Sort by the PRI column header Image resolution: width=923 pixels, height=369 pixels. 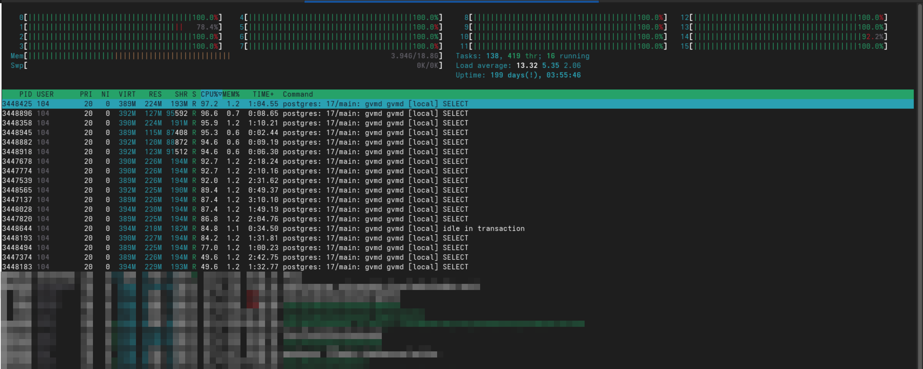86,94
